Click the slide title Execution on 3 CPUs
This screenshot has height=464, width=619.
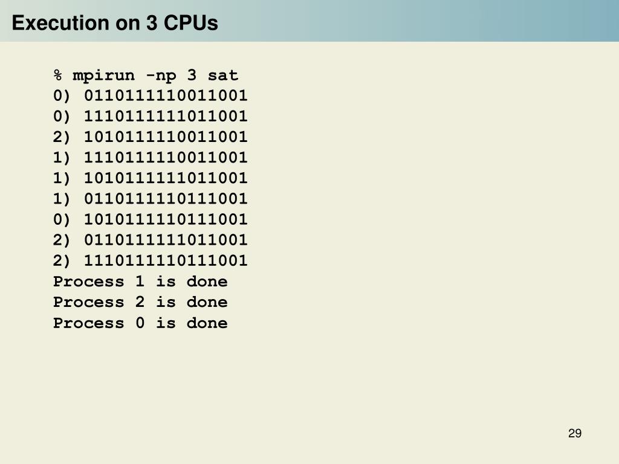(115, 22)
